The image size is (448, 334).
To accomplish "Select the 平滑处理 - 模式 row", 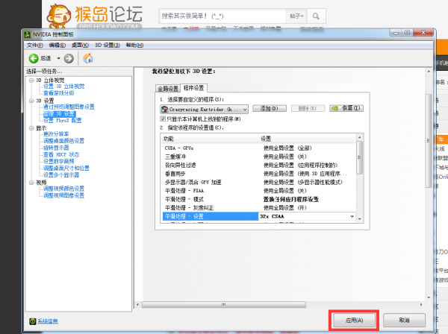I will coord(259,199).
